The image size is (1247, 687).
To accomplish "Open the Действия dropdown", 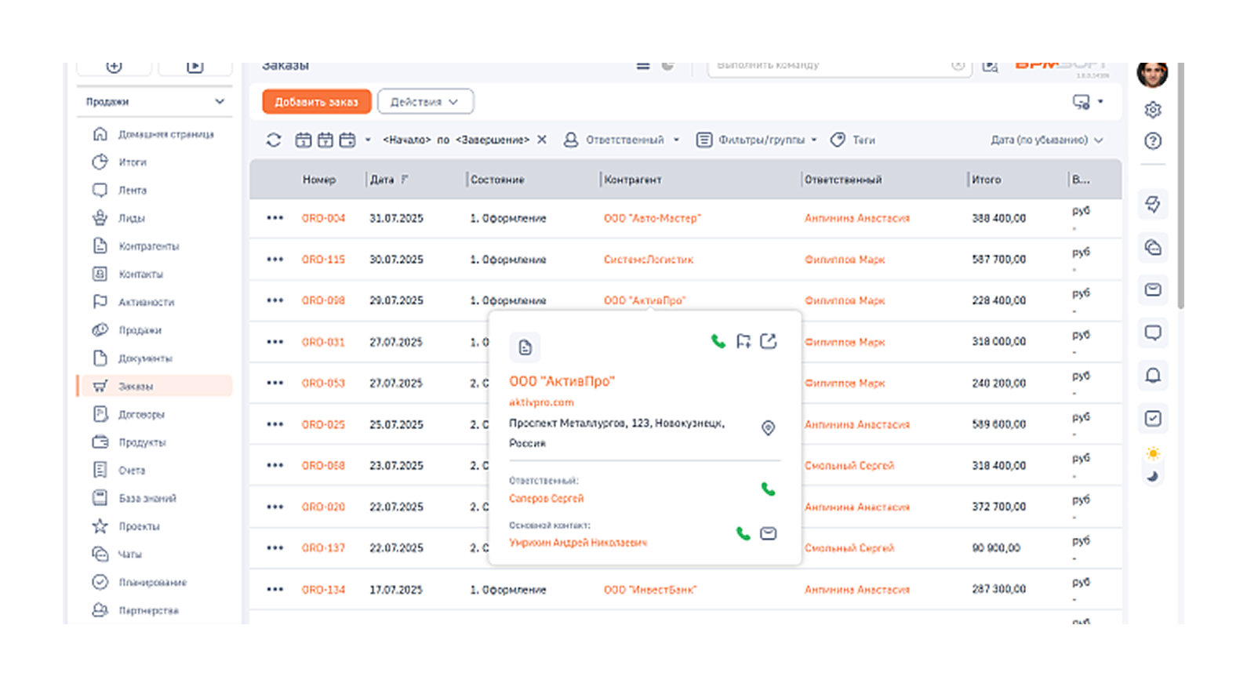I will tap(425, 102).
